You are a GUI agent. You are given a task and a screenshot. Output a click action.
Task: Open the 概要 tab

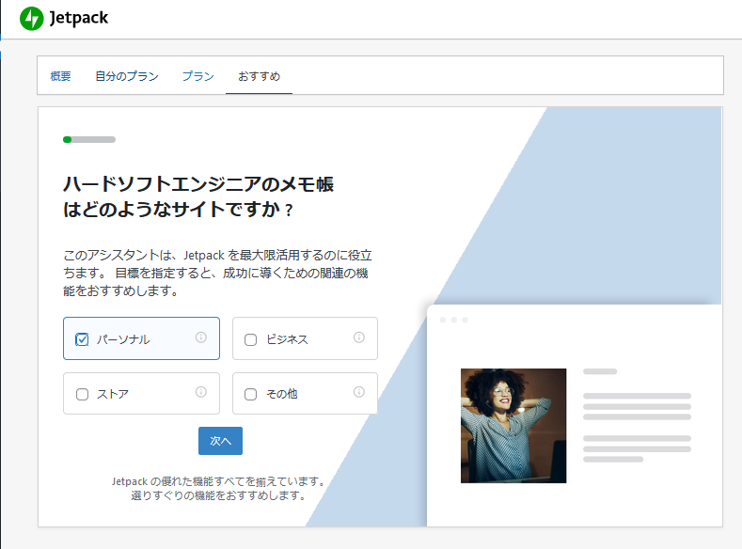point(60,76)
